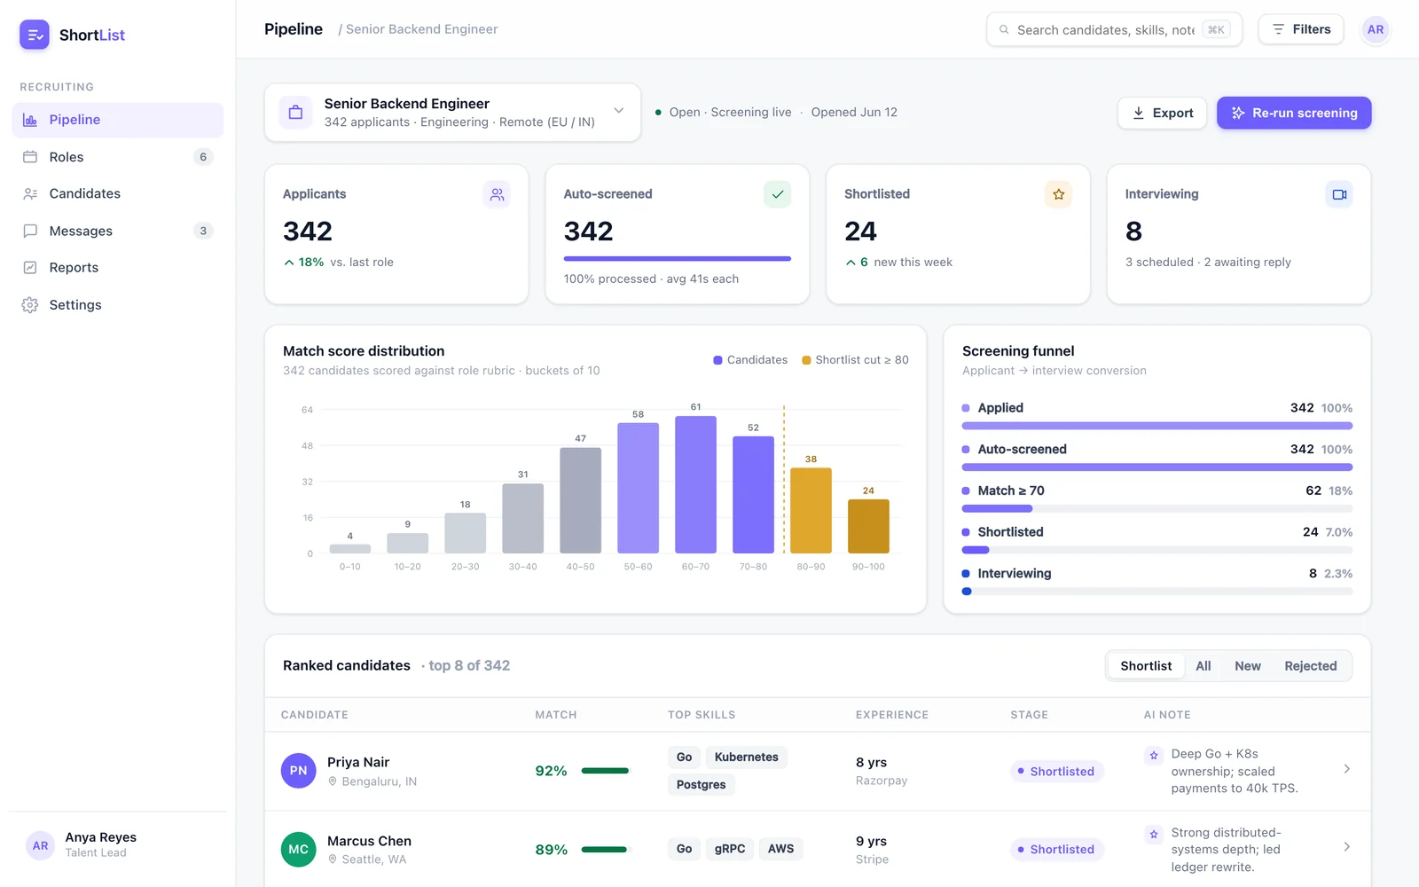Click the 40–50 grey histogram bar
This screenshot has height=887, width=1419.
click(x=580, y=500)
